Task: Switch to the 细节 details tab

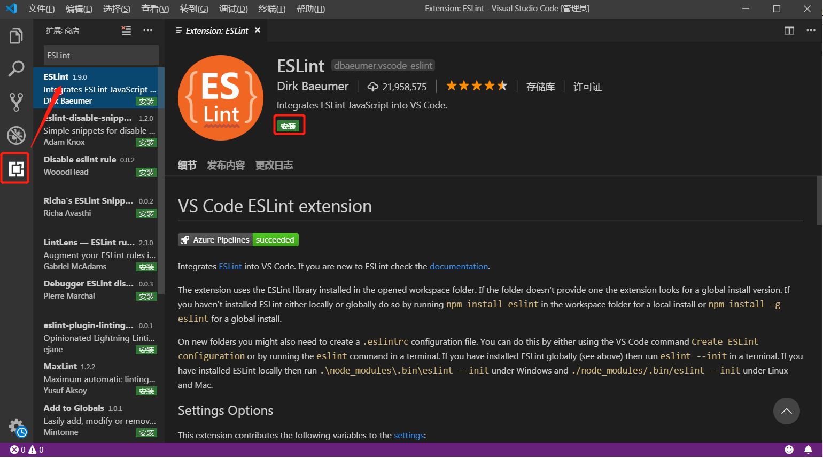Action: (x=187, y=165)
